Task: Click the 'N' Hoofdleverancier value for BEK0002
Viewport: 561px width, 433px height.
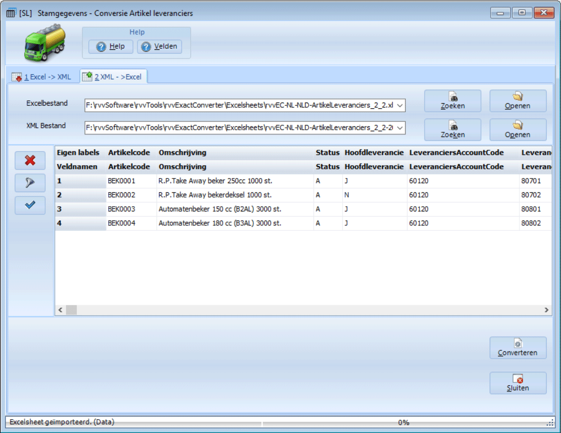Action: (x=374, y=195)
